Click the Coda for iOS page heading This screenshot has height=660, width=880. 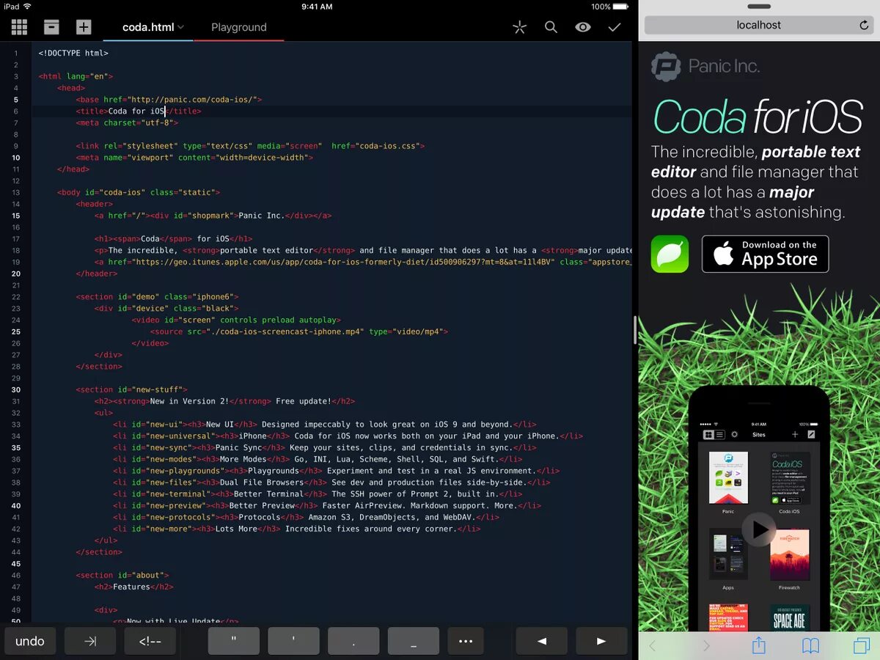[x=758, y=117]
